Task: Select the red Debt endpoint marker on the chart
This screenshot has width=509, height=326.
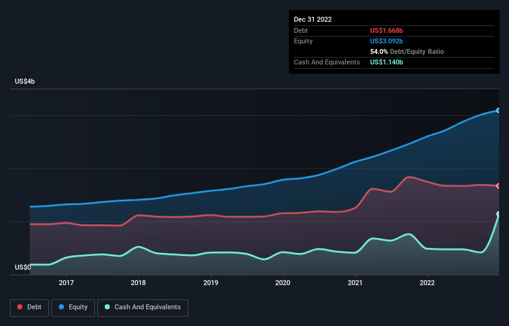Action: (498, 186)
